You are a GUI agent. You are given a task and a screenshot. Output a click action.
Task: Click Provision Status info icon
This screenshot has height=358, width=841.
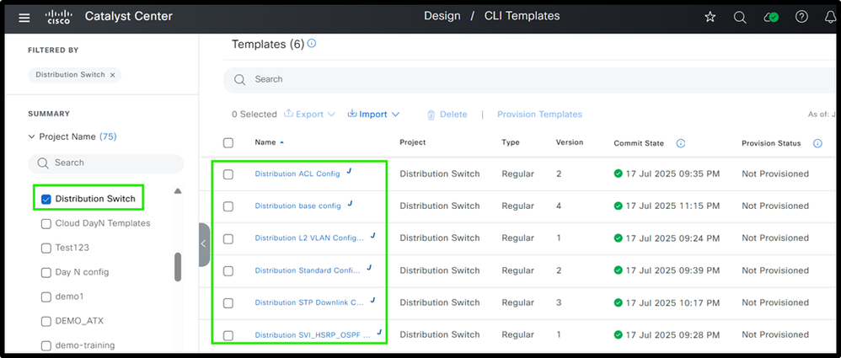(817, 143)
